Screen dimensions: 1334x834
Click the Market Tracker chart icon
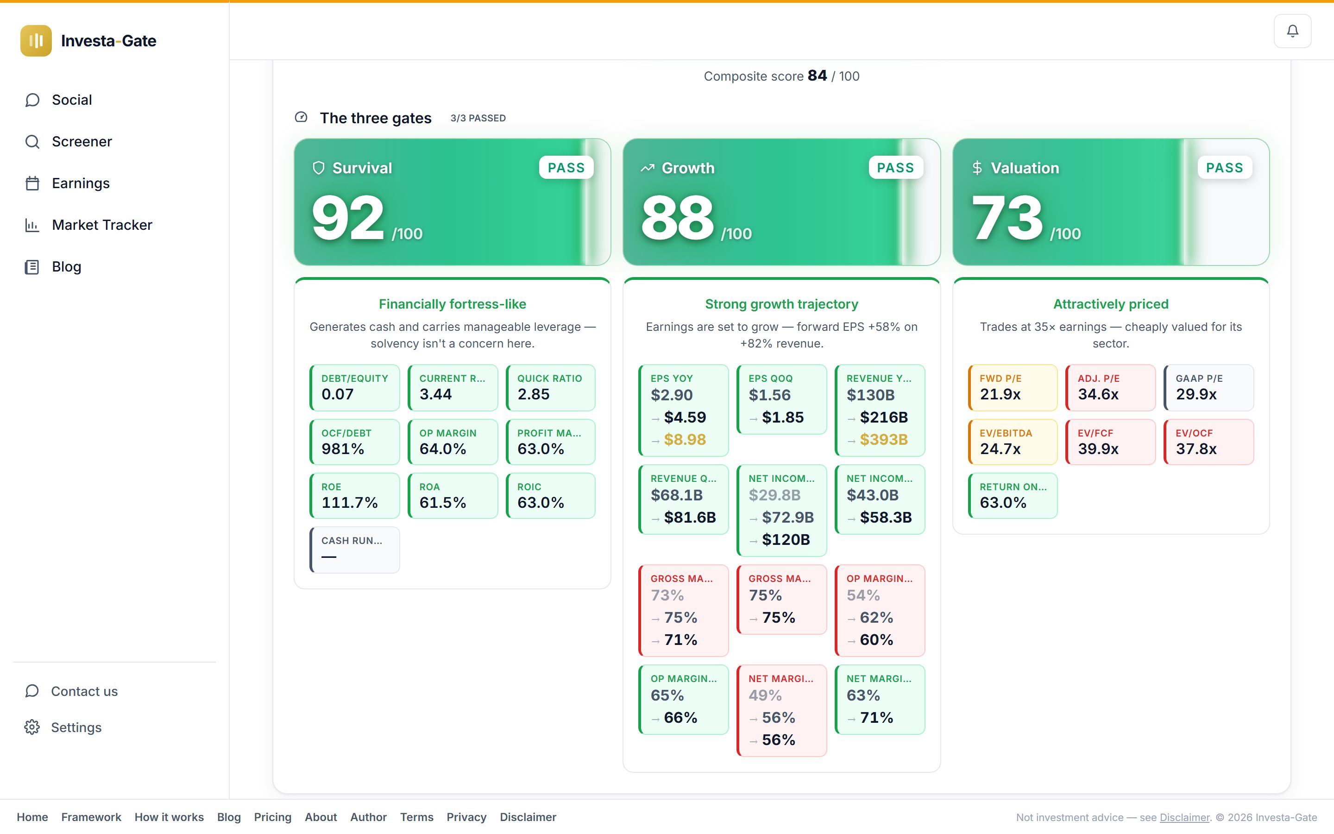(32, 225)
